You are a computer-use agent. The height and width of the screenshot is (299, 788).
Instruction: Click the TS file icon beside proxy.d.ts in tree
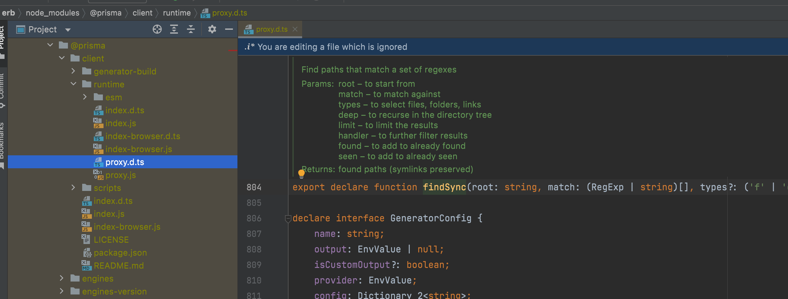tap(98, 162)
